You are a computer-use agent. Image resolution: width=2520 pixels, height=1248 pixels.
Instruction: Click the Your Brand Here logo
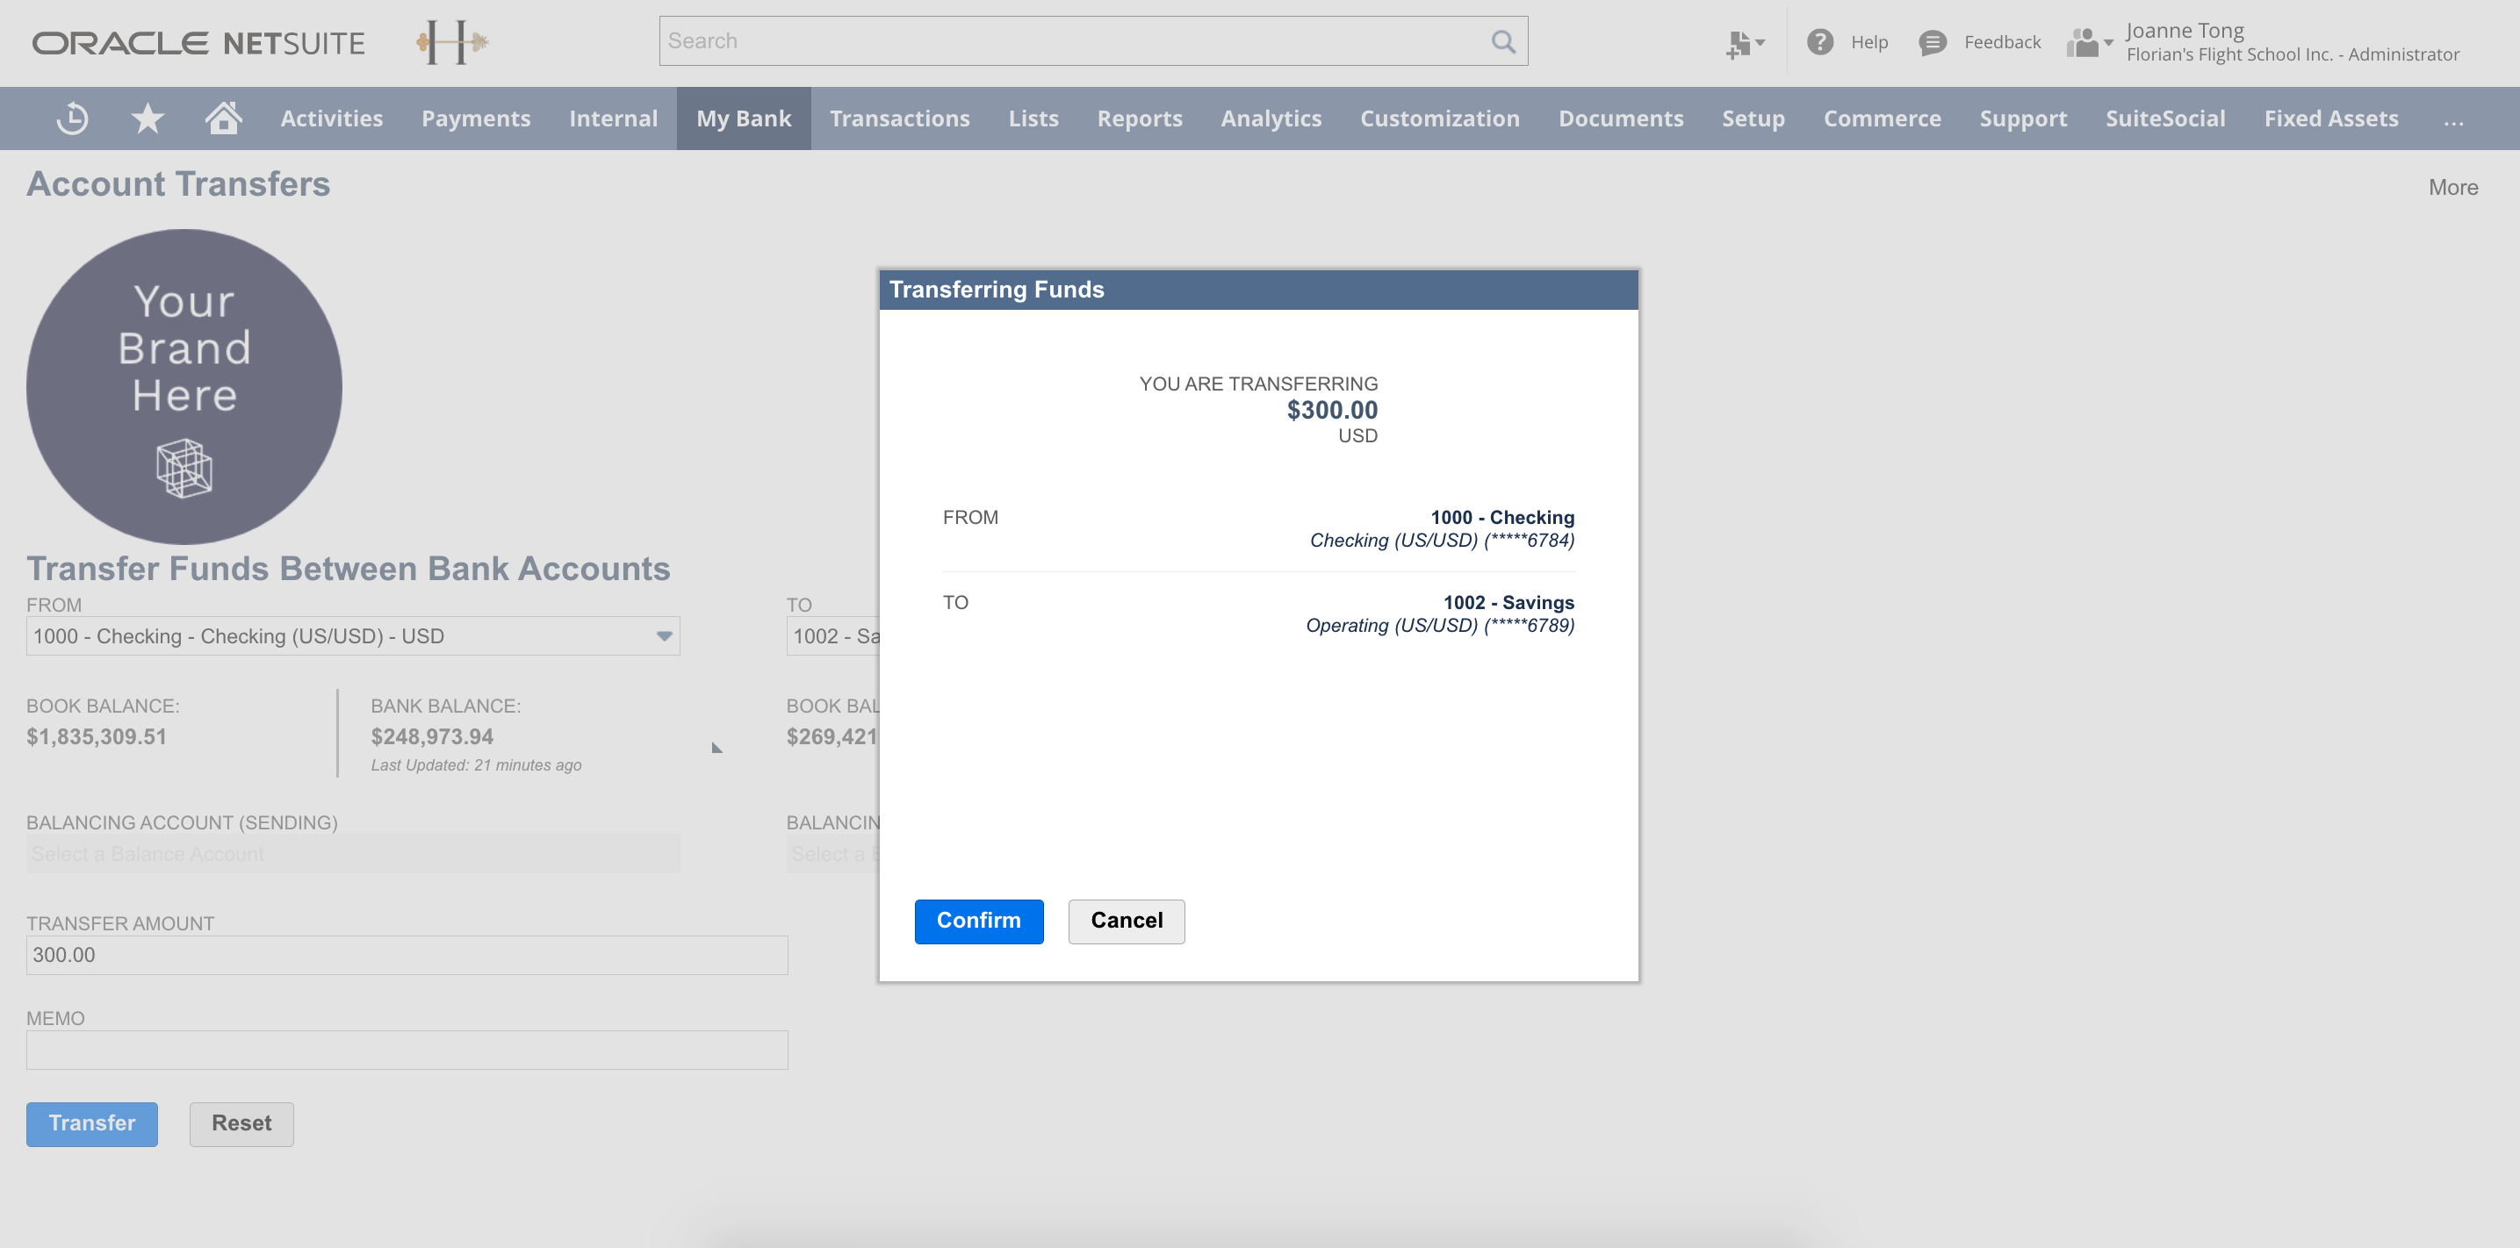[x=184, y=386]
